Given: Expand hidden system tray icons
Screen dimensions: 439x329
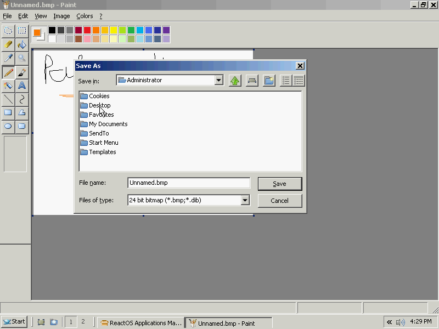Looking at the screenshot, I should [389, 322].
